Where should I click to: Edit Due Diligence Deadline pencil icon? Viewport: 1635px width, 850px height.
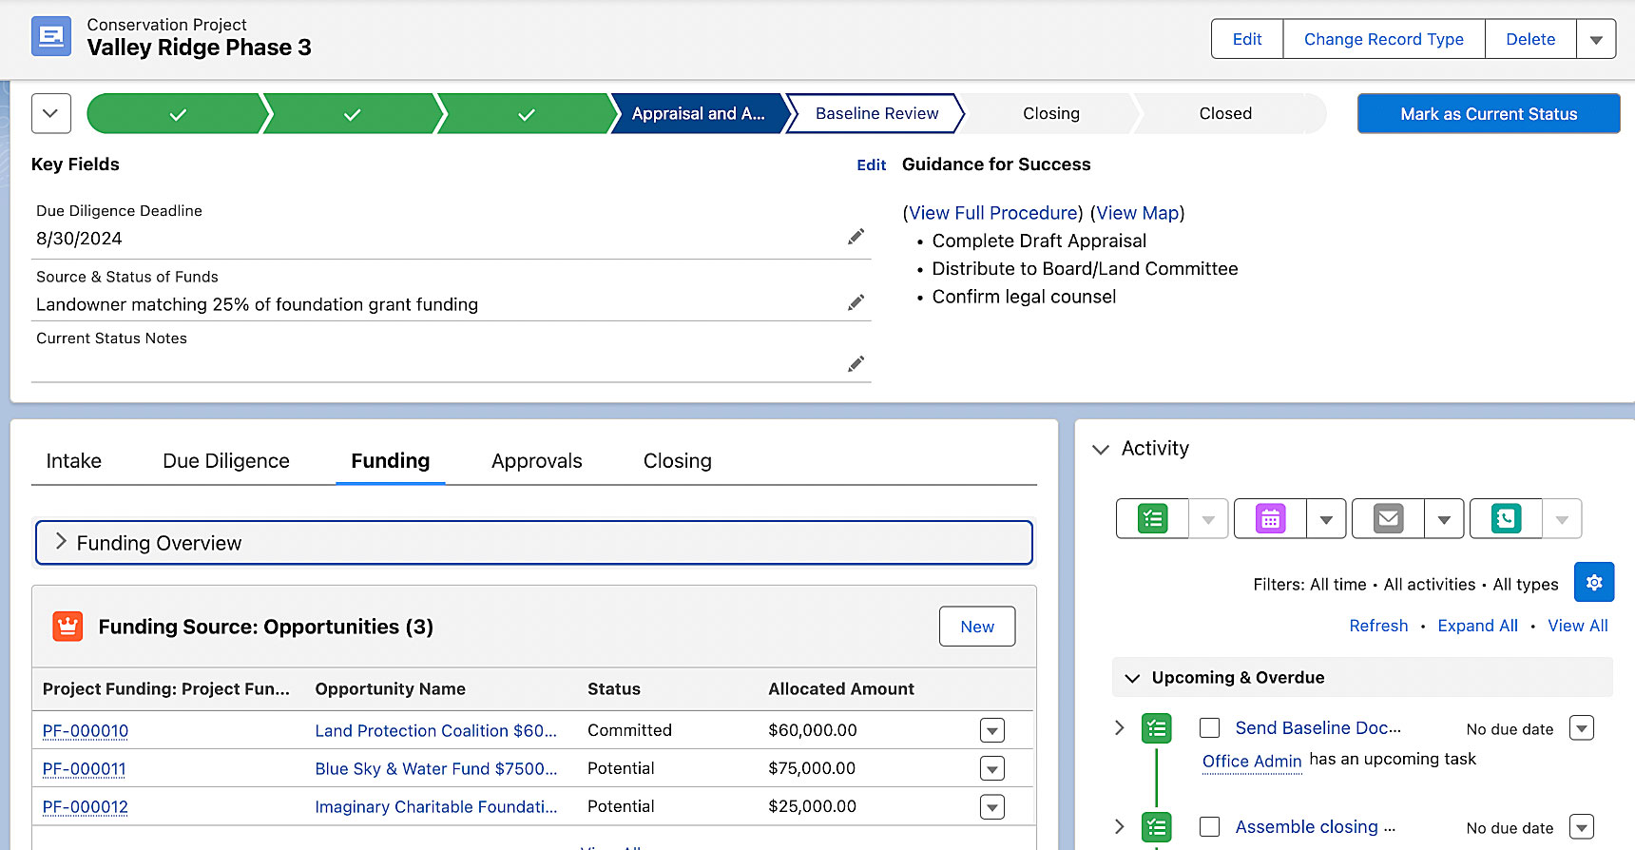coord(856,237)
